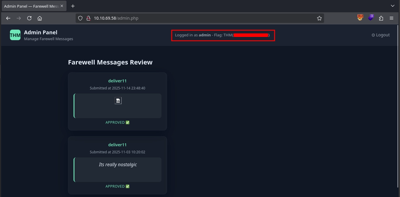Log out of the admin panel
Screen dimensions: 400x197
click(x=381, y=35)
